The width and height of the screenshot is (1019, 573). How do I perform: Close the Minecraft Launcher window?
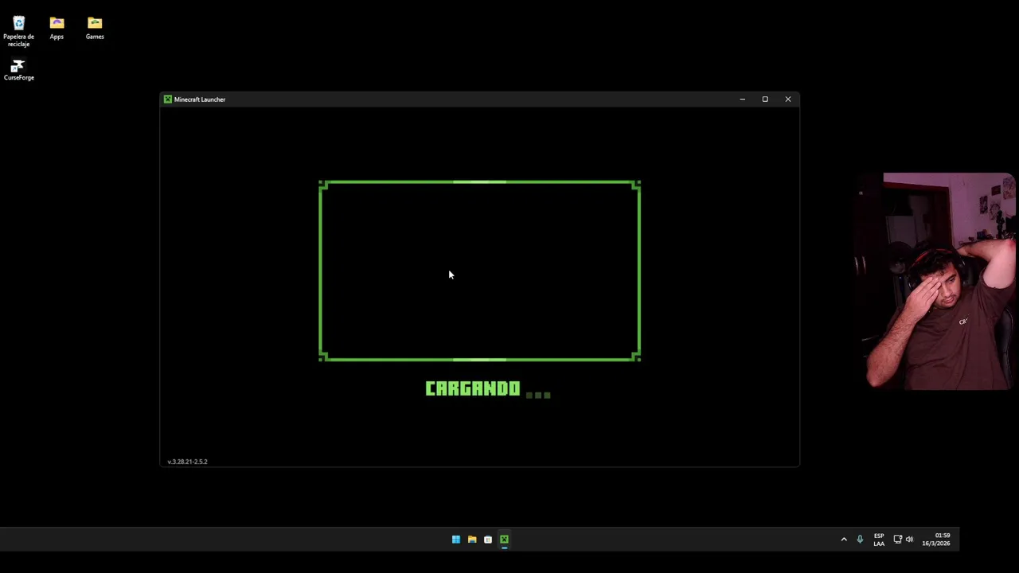pos(788,99)
